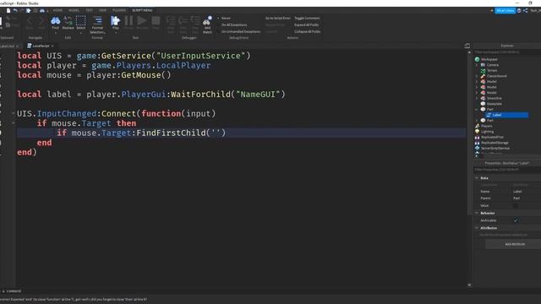Image resolution: width=541 pixels, height=304 pixels.
Task: Click the maximize editor icon above scrollbar
Action: tap(467, 46)
